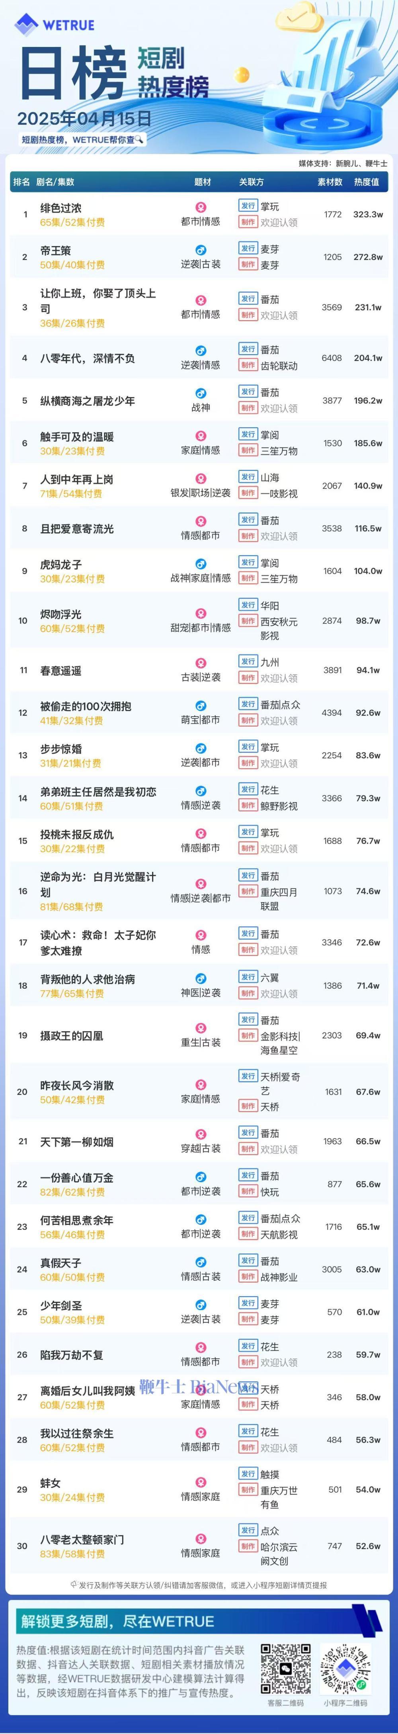Click the male genre icon for 帝王策
Viewport: 398px width, 1734px height.
pyautogui.click(x=200, y=251)
